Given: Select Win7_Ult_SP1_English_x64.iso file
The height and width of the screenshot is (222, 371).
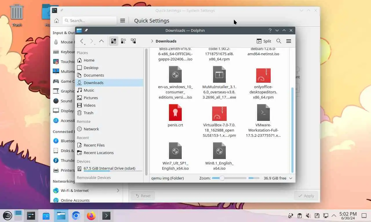Looking at the screenshot, I should (175, 156).
